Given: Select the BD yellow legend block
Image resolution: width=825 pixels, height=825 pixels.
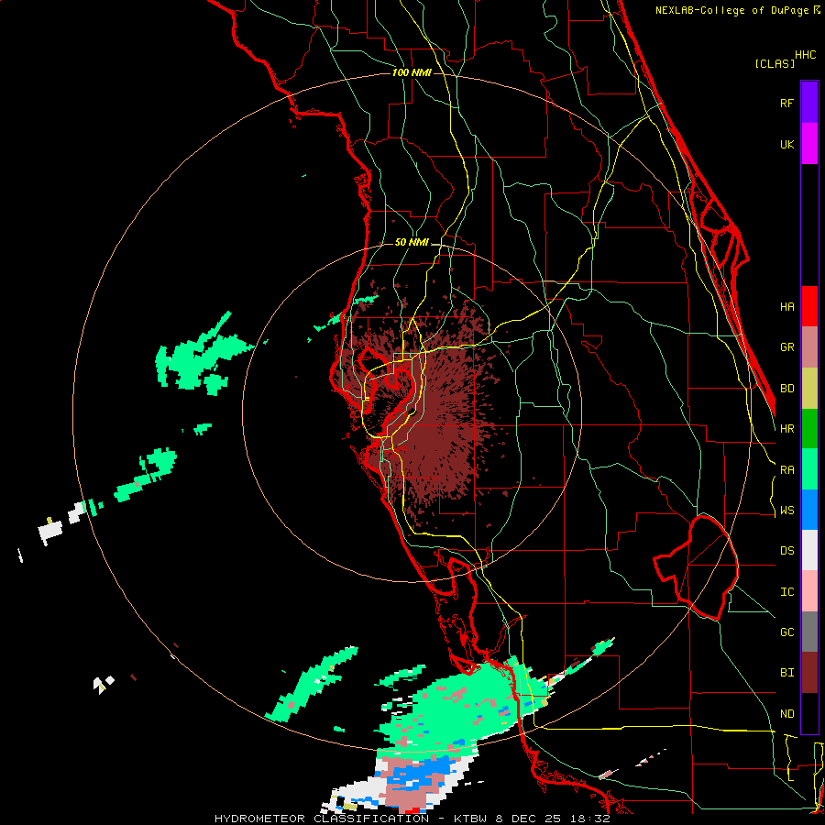Looking at the screenshot, I should coord(809,389).
